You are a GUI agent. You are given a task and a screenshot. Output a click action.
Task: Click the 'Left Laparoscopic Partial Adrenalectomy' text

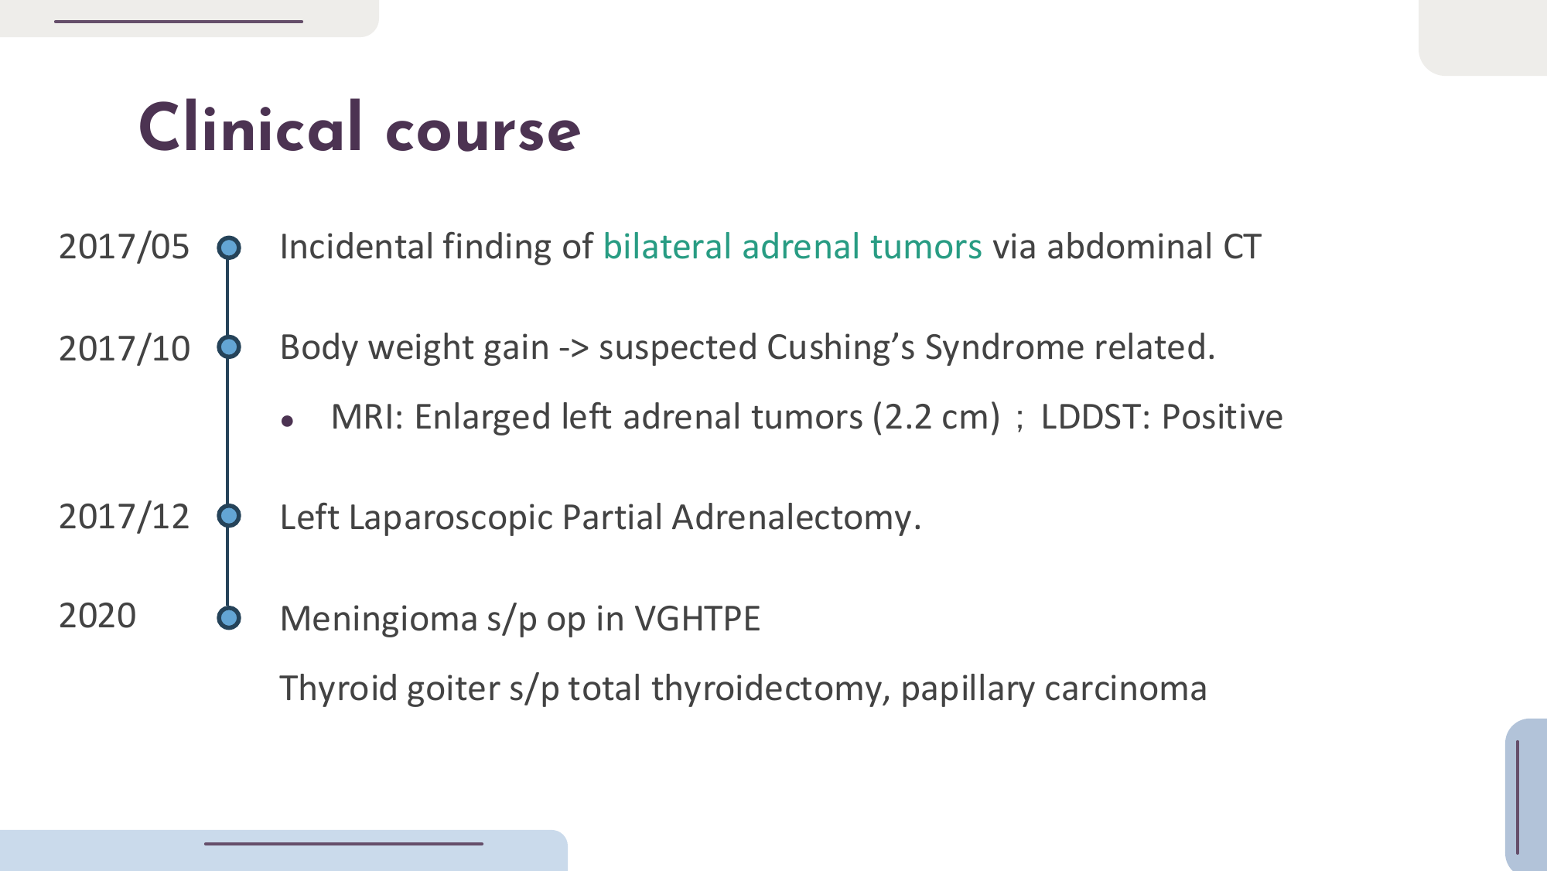[600, 517]
